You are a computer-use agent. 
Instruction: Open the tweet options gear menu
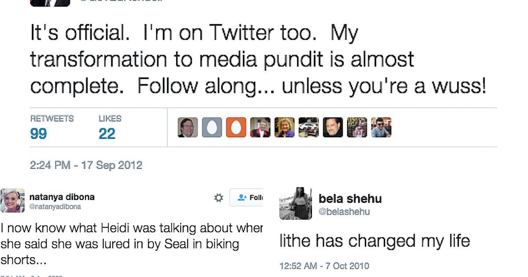[x=218, y=198]
